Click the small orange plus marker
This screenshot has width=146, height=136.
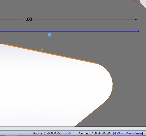coord(42,49)
